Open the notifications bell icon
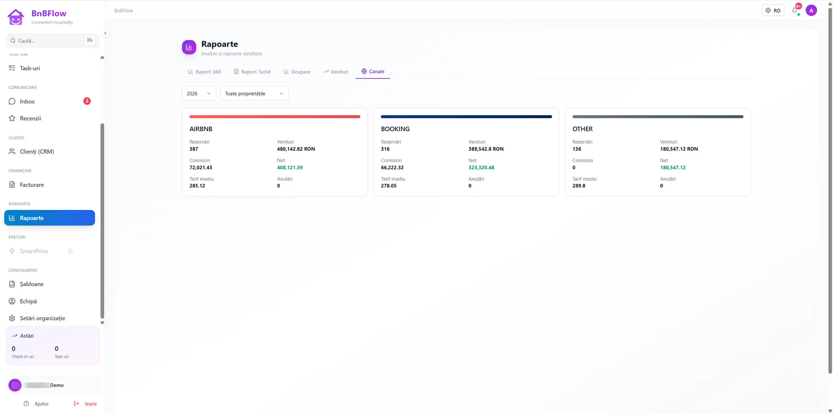This screenshot has height=414, width=833. click(795, 10)
